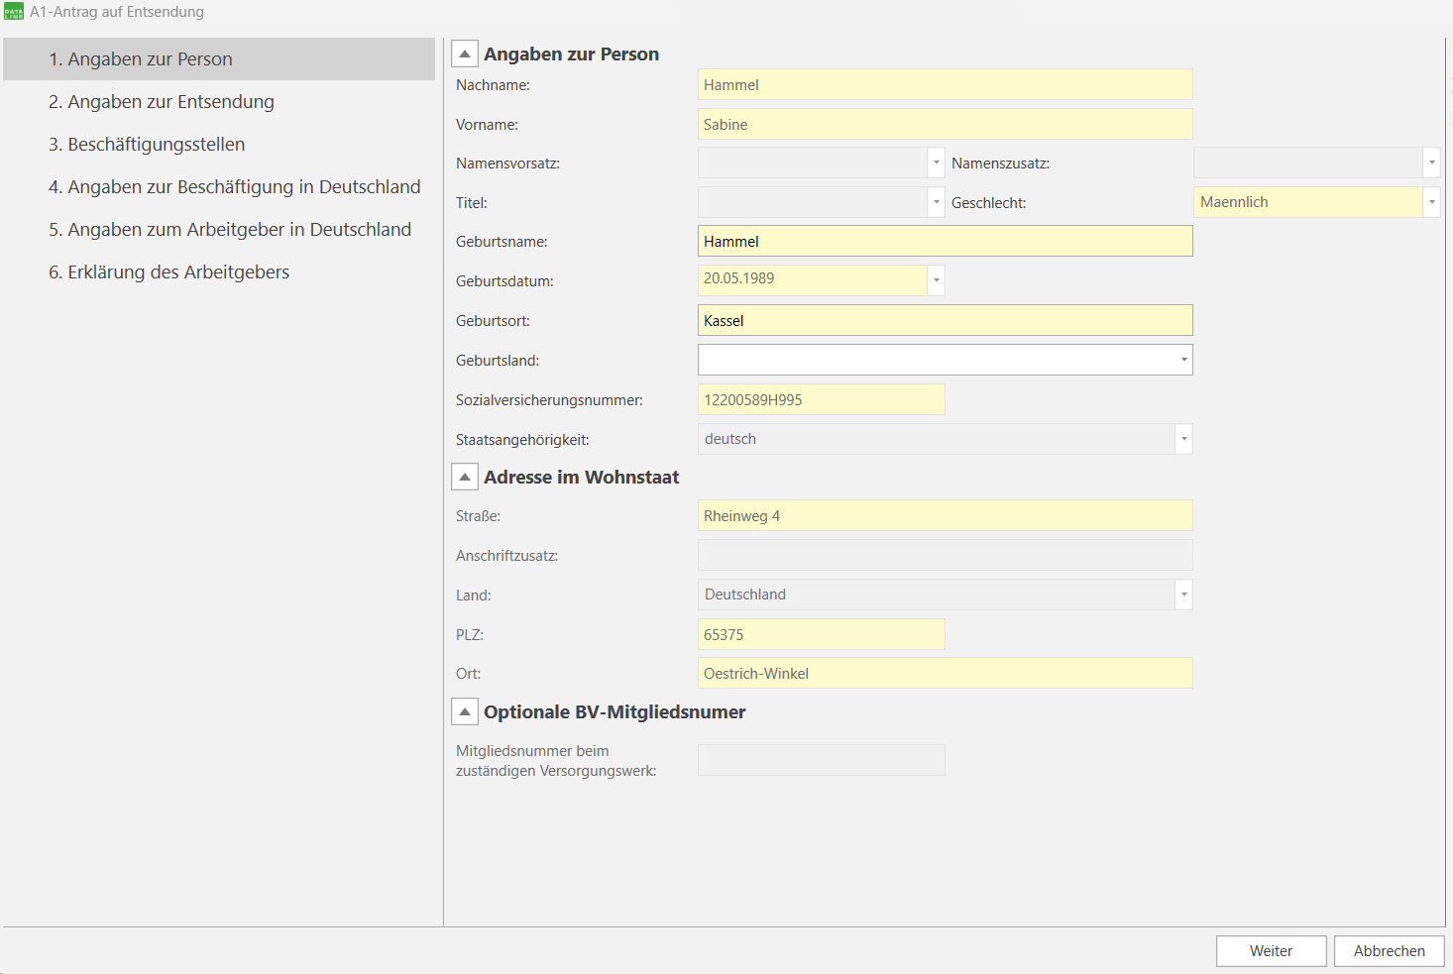Open the Namenszusatz dropdown
Screen dimensions: 1453x974
[1431, 162]
